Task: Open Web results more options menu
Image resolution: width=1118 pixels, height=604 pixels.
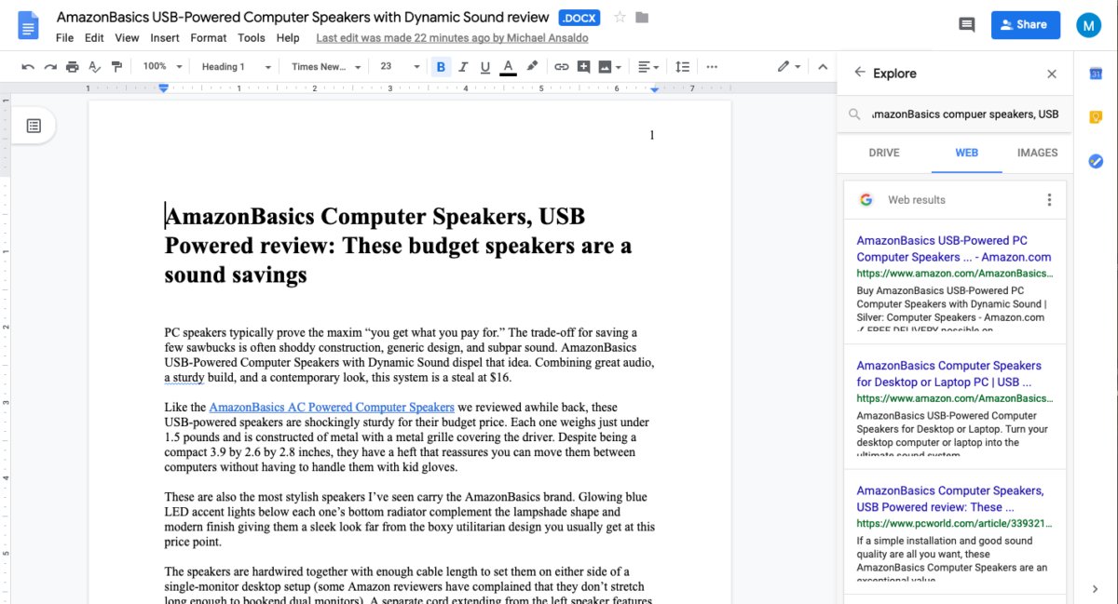Action: click(x=1049, y=200)
